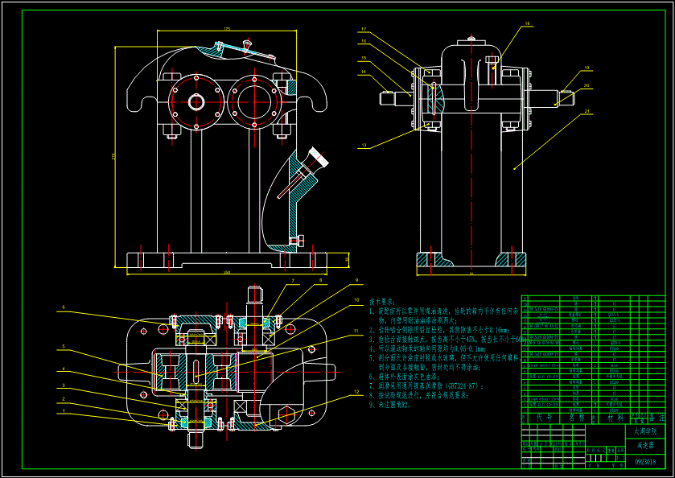
Task: Click the 材料 column header
Action: pos(615,418)
